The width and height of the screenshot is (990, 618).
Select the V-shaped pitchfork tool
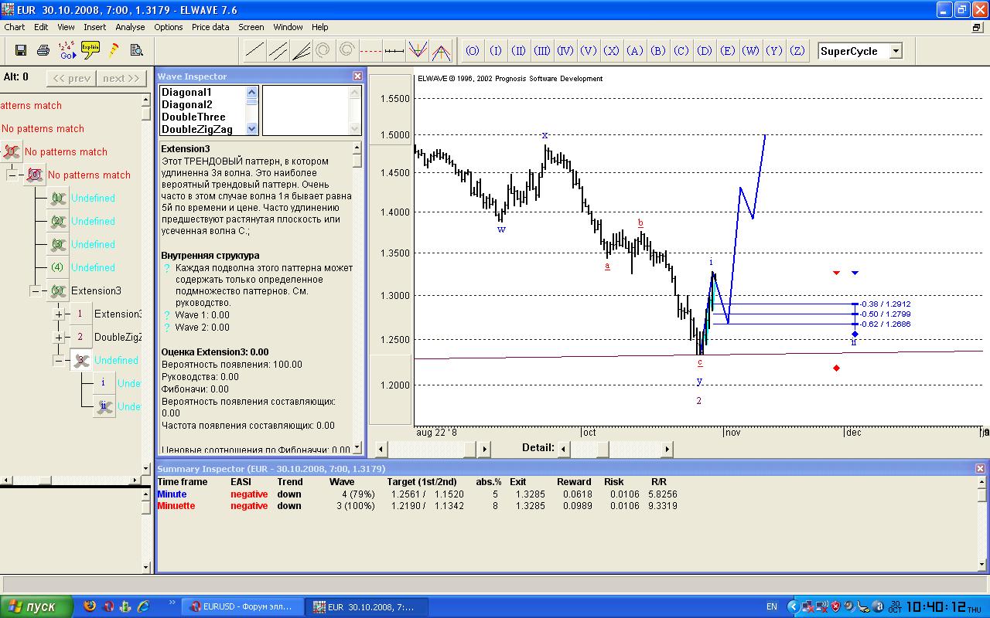pos(418,51)
